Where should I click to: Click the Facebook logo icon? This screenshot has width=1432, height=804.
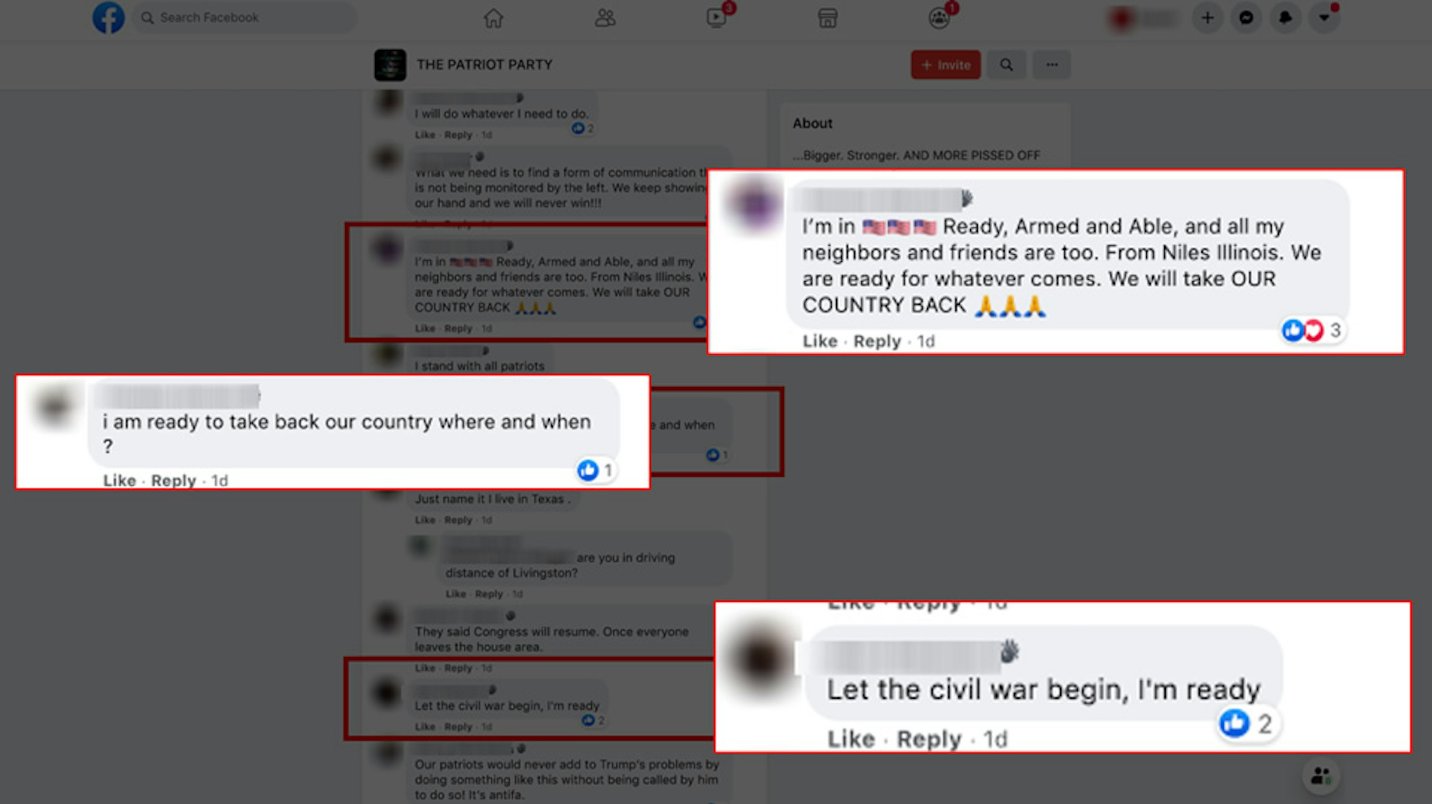(x=108, y=18)
